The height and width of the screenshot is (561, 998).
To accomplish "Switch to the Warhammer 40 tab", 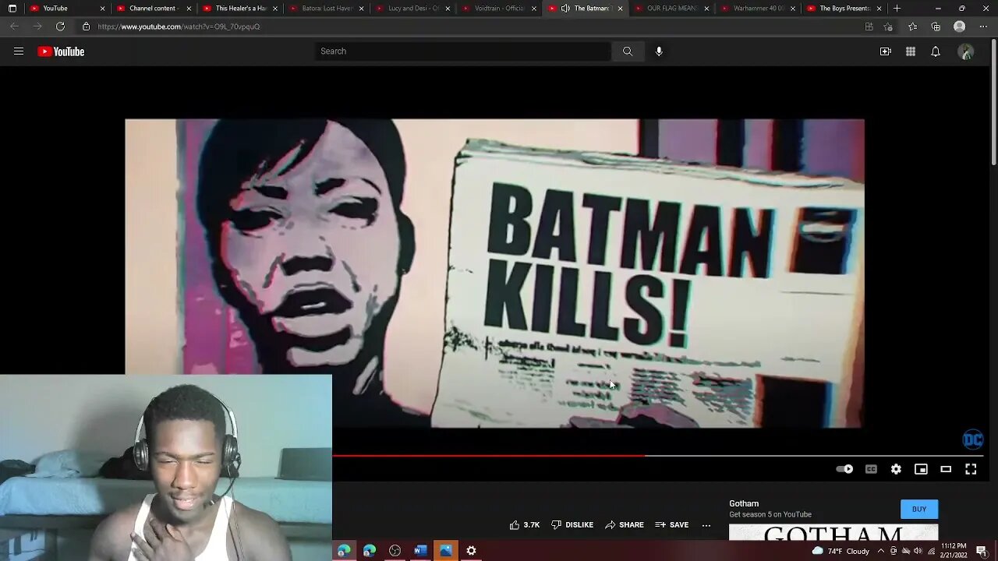I will tap(756, 9).
